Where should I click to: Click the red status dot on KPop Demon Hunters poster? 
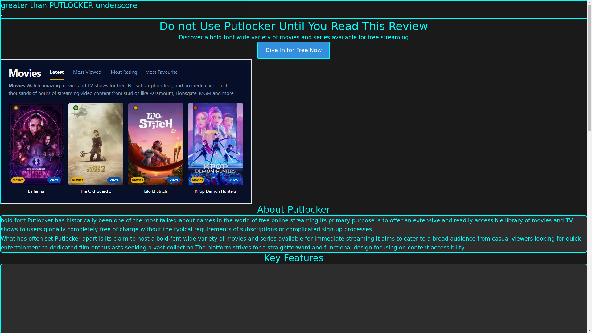point(195,108)
